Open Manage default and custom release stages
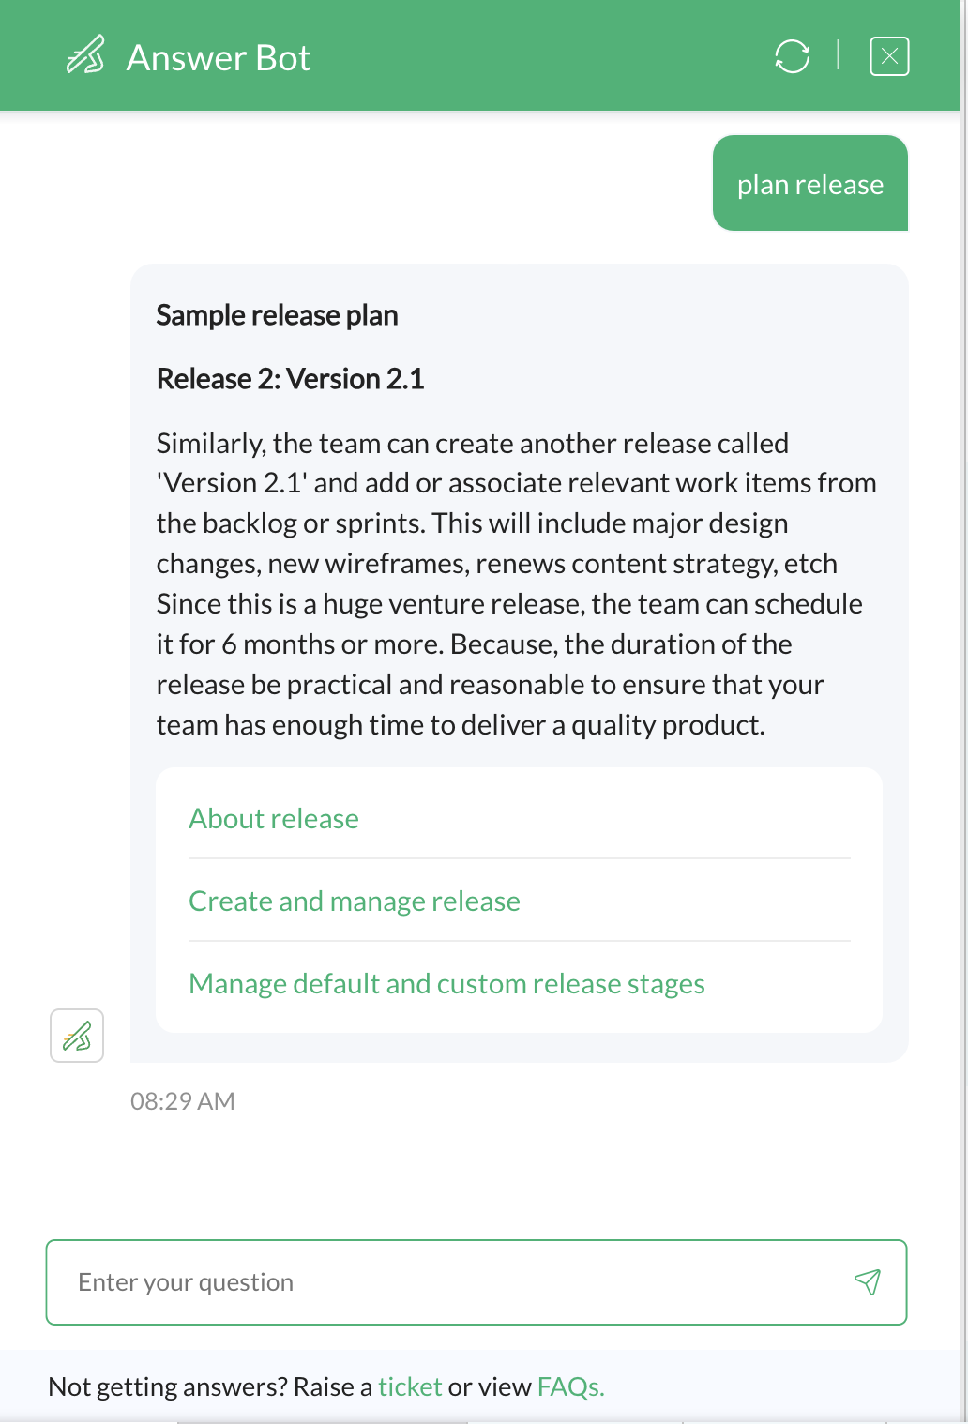This screenshot has width=968, height=1424. (446, 983)
